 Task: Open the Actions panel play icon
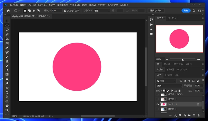[151, 25]
